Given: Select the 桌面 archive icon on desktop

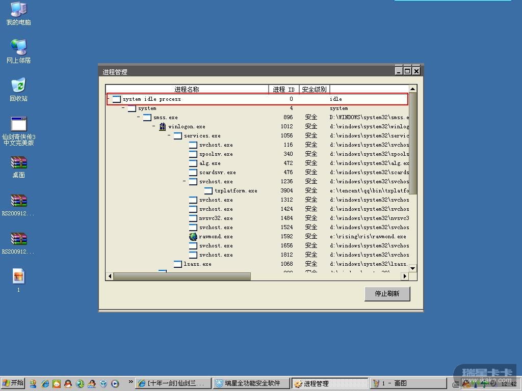Looking at the screenshot, I should (18, 162).
